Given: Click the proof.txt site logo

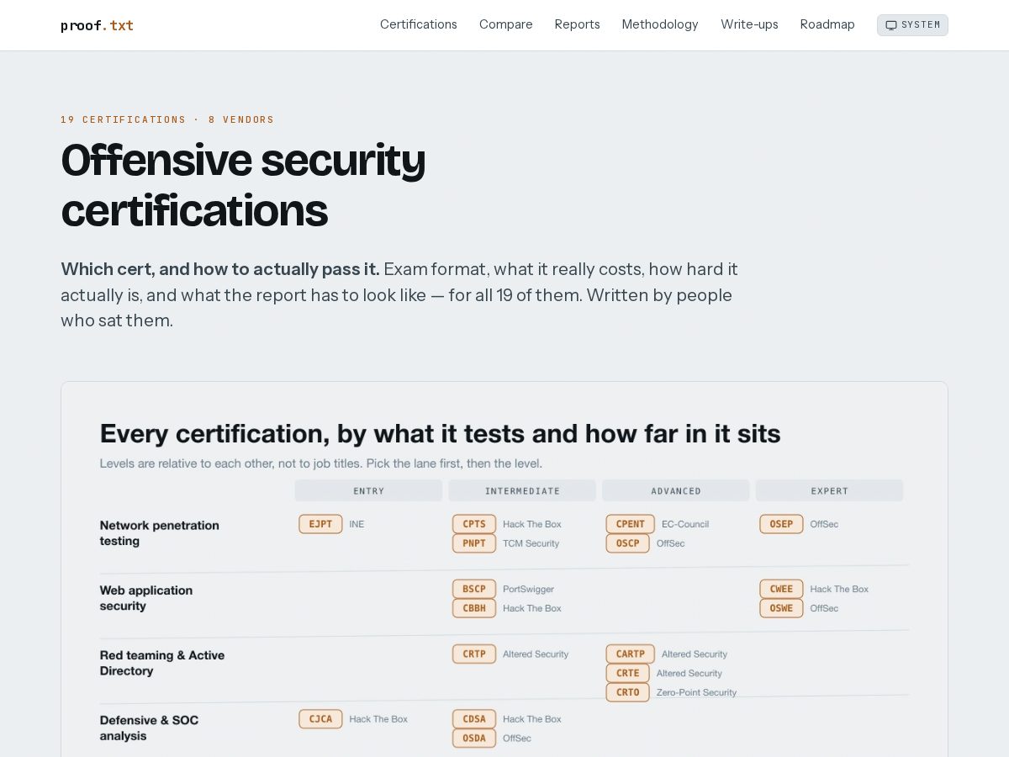Looking at the screenshot, I should pos(97,25).
